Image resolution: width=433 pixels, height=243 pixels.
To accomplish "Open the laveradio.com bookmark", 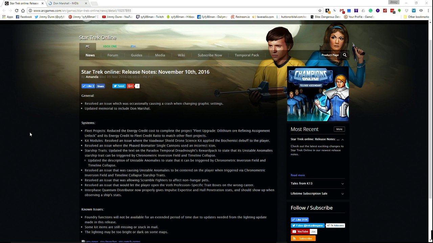I will [263, 17].
